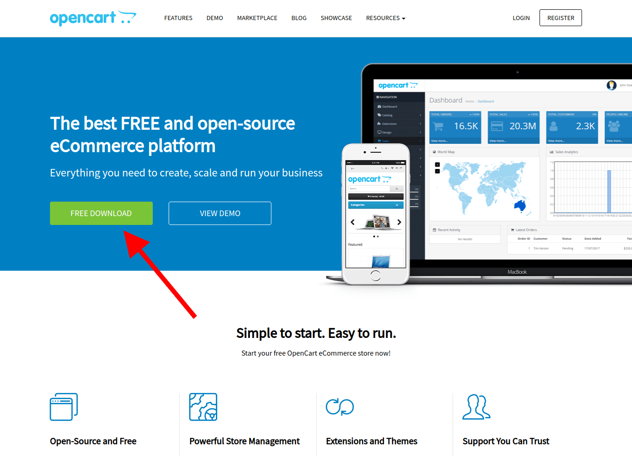The image size is (632, 456).
Task: Click the OpenCart logo in header
Action: pos(93,18)
